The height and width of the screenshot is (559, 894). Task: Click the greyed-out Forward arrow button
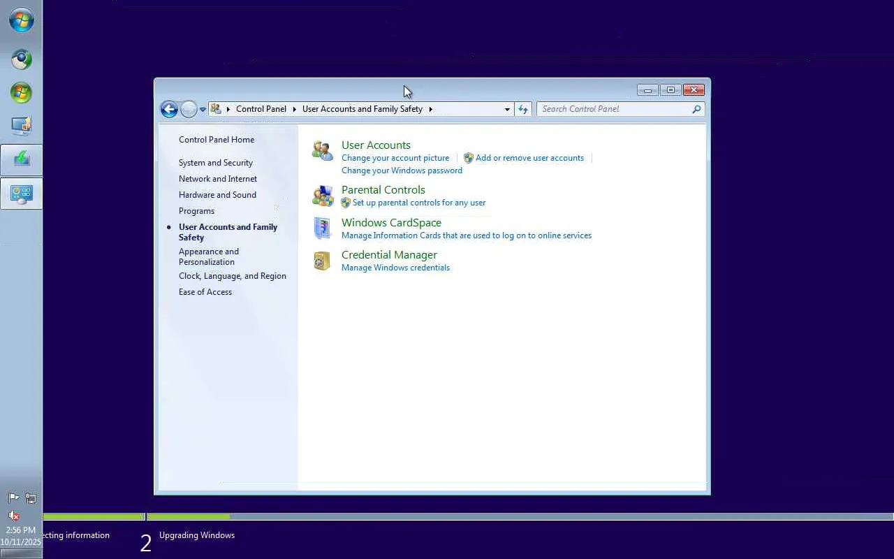coord(189,109)
